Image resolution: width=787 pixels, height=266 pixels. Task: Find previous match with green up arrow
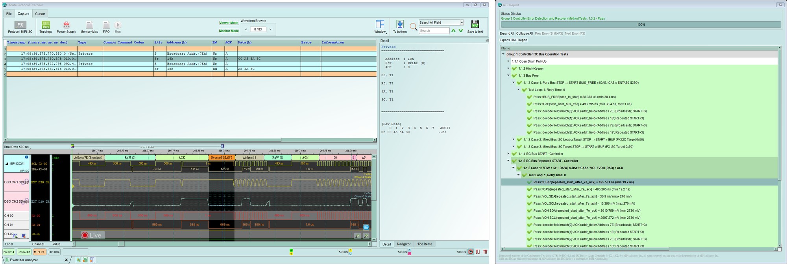point(453,31)
